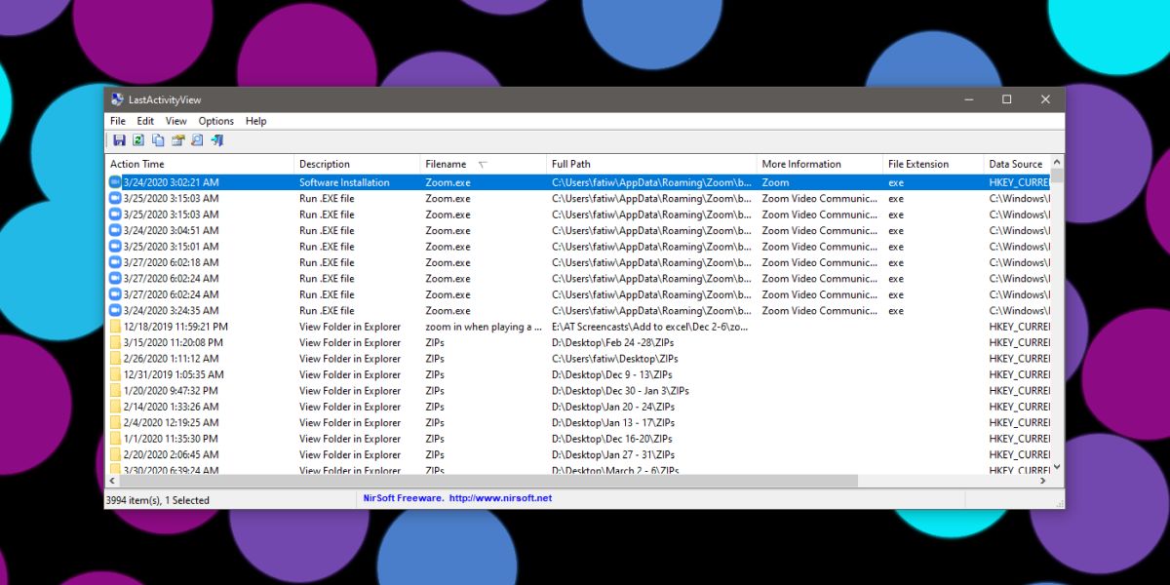Click the More Information column header

coord(820,164)
